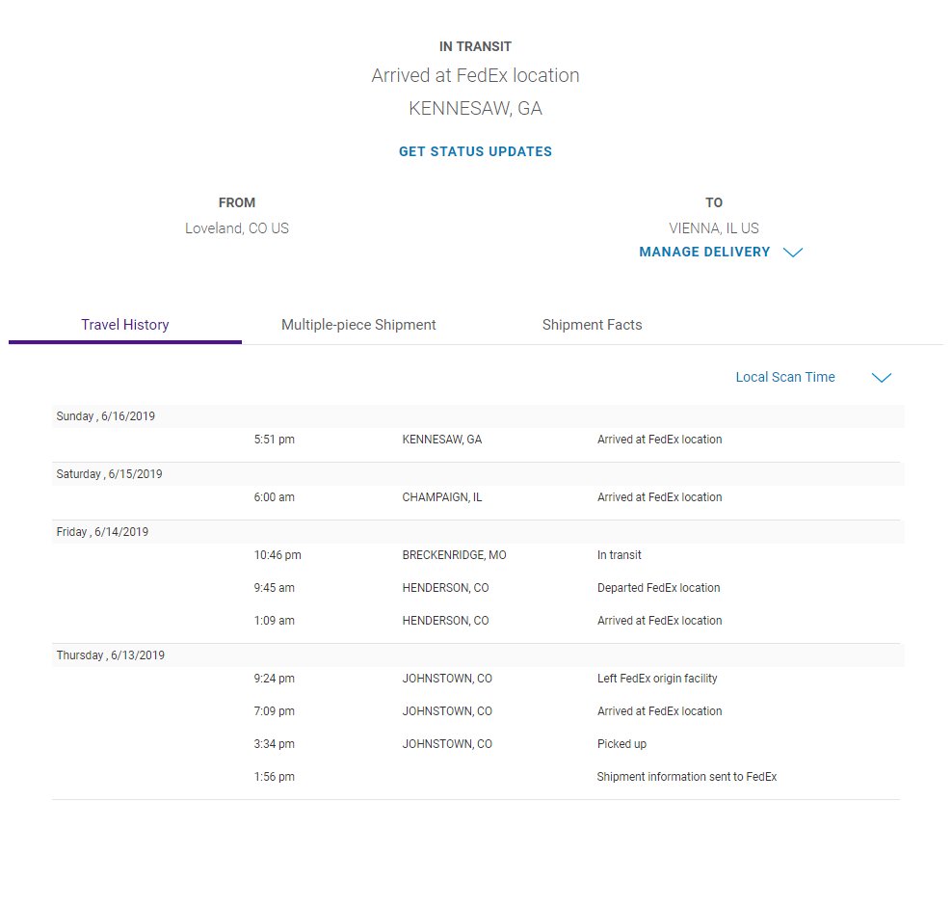Click the 6:00 am scan time
Viewport: 952px width, 908px height.
[x=274, y=496]
